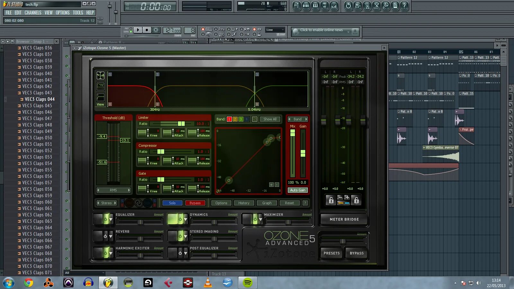Image resolution: width=514 pixels, height=289 pixels.
Task: Click the one-click recording microphone icon
Action: (x=386, y=6)
